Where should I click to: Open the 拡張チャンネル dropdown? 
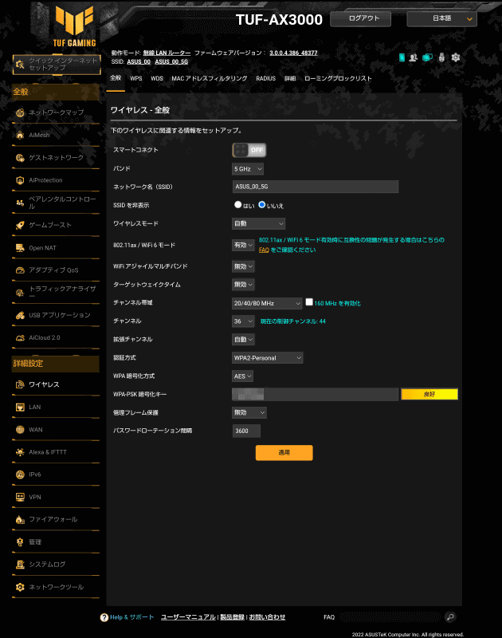pyautogui.click(x=244, y=340)
